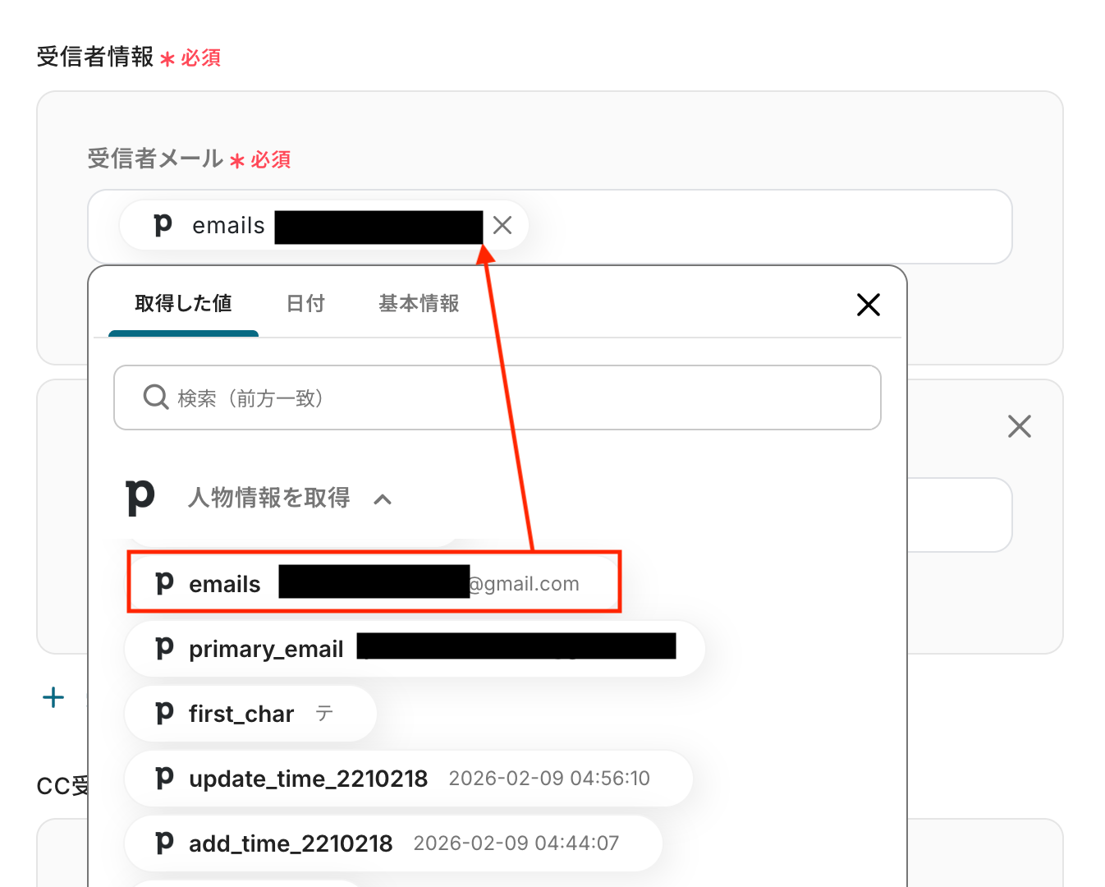Select the 取得した値 tab

click(x=183, y=304)
